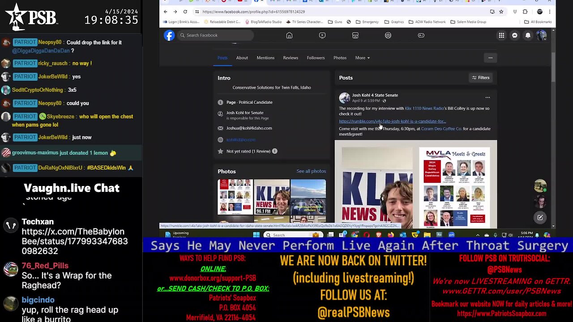Screen dimensions: 573x322
Task: Open Emergency bookmark folder
Action: [367, 22]
